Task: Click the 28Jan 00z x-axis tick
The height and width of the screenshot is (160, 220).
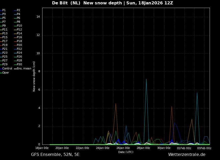Action: click(x=143, y=148)
